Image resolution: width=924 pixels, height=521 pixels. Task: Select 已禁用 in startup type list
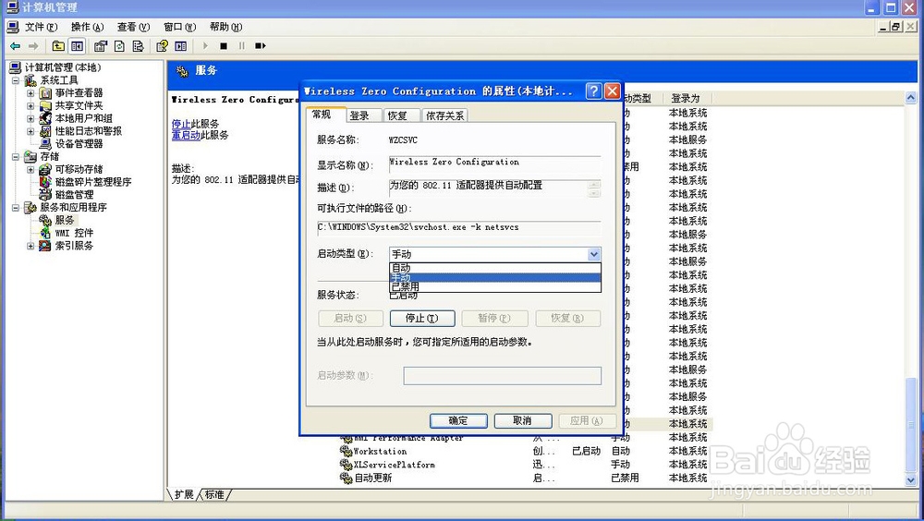(495, 286)
